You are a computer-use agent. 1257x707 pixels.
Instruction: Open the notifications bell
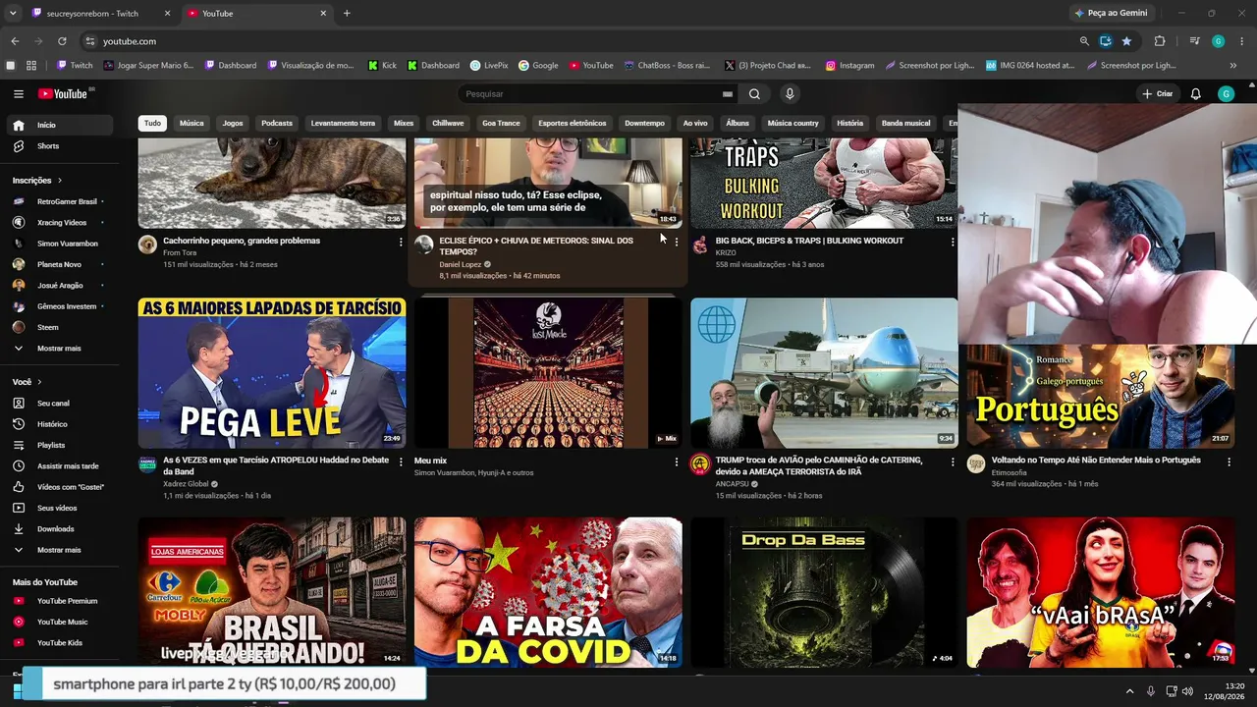[x=1196, y=94]
